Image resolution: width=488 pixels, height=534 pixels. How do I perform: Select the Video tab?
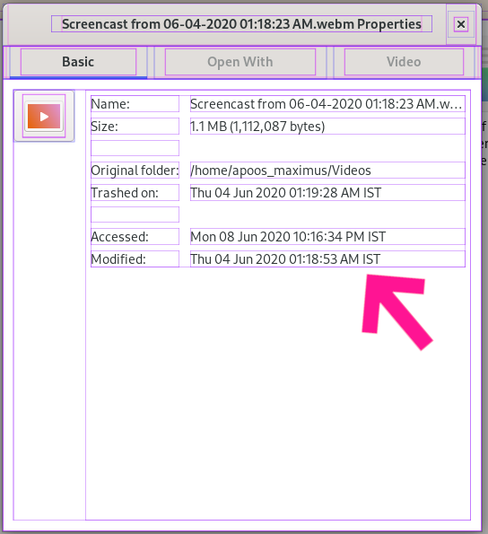coord(404,62)
